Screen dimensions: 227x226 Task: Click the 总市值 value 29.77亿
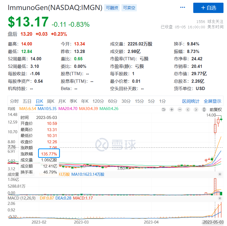coord(199,74)
